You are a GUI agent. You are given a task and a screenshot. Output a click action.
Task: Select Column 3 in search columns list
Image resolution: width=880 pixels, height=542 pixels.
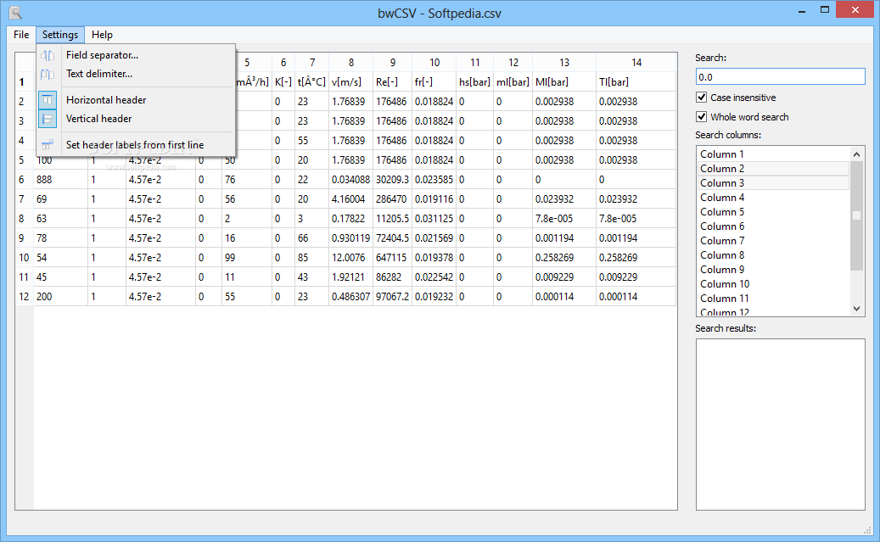(x=773, y=183)
